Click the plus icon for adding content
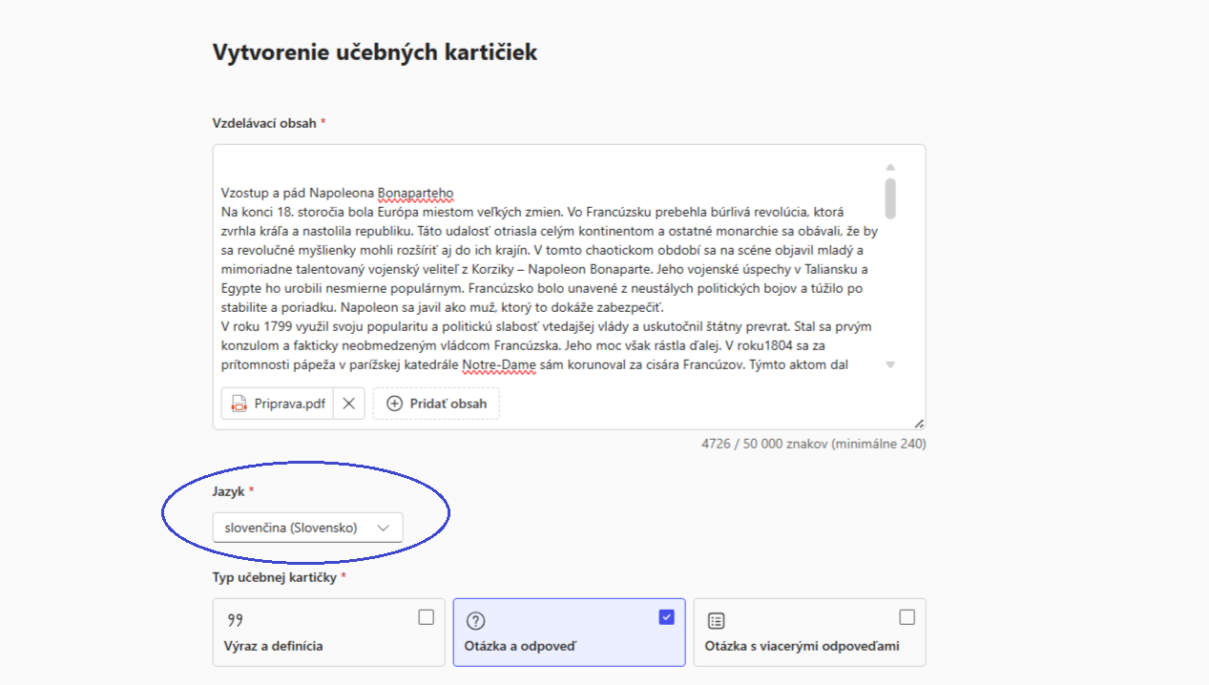 394,404
